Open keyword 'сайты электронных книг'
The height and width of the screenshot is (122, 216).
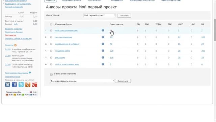[x=67, y=64]
